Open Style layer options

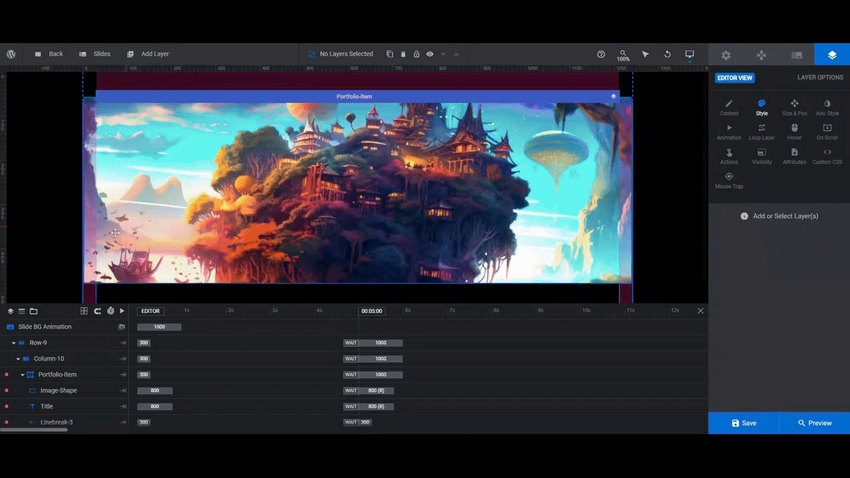762,108
